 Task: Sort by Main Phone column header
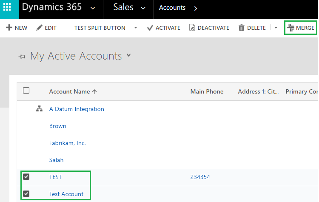pyautogui.click(x=207, y=91)
